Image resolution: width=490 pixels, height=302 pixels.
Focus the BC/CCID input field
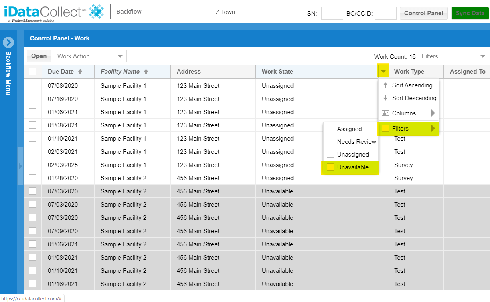click(385, 13)
